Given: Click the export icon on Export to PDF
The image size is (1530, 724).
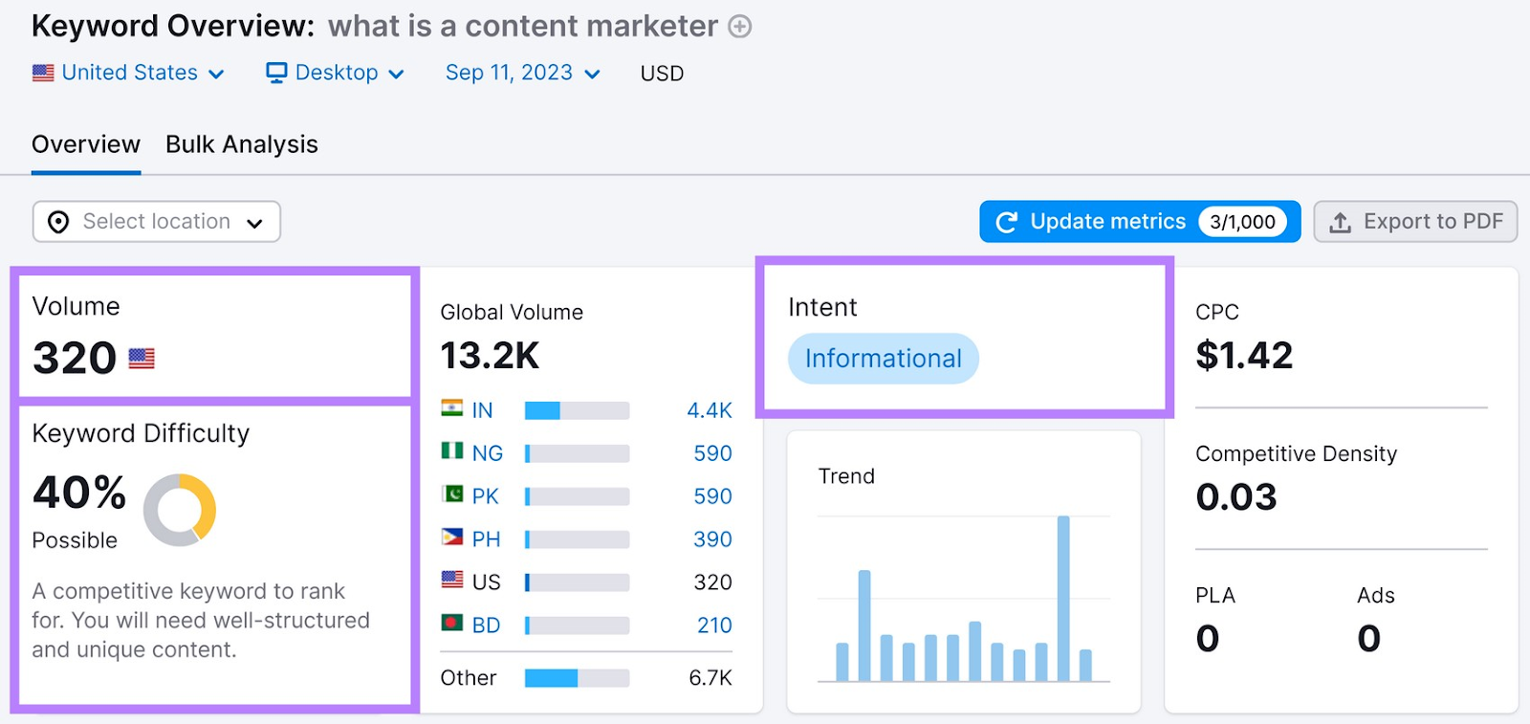Looking at the screenshot, I should point(1340,221).
